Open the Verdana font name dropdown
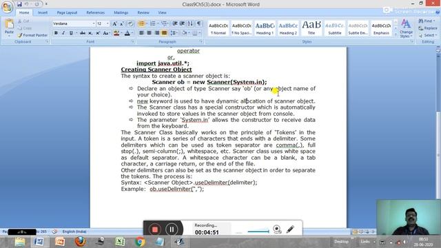Viewport: 441px width, 248px height. click(94, 23)
